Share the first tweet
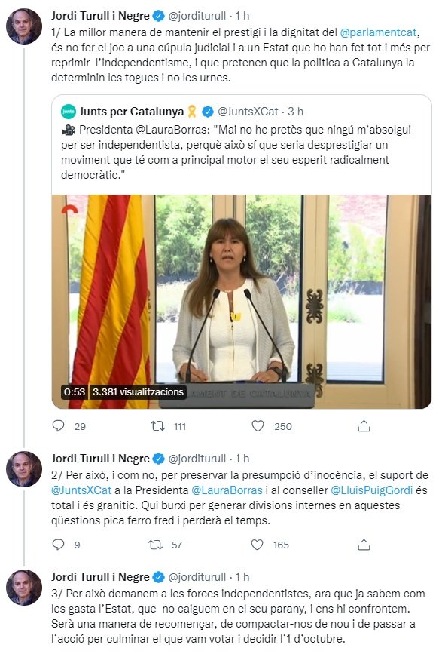 [364, 425]
